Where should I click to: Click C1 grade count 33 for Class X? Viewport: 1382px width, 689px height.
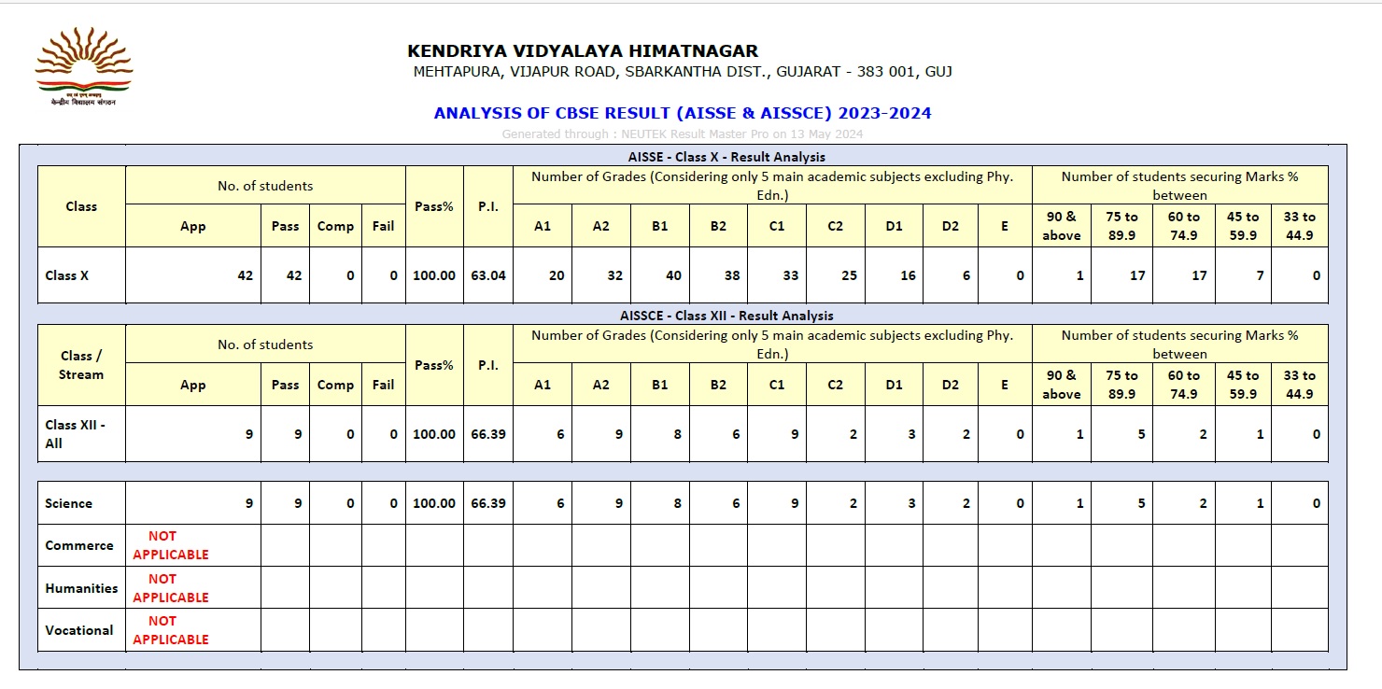(x=790, y=275)
